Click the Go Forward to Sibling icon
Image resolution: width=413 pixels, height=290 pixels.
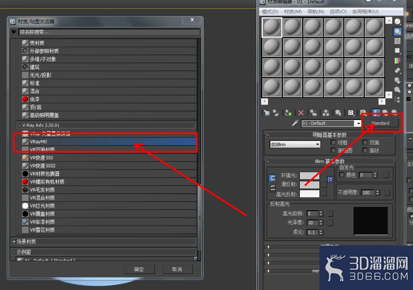(x=394, y=113)
